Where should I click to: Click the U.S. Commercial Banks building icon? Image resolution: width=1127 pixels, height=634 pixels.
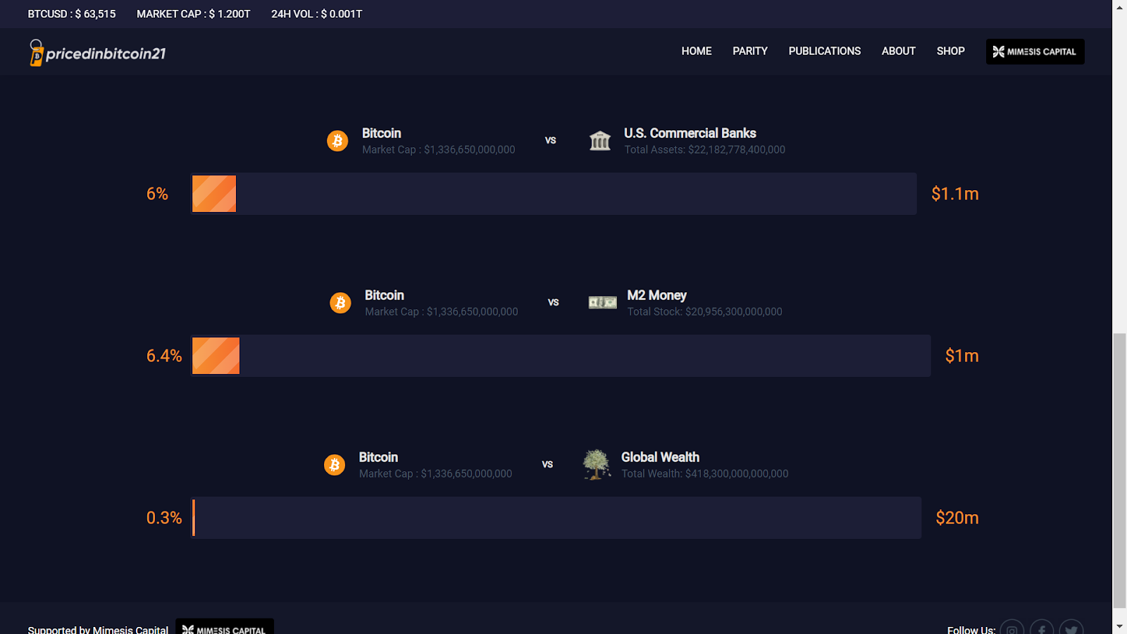600,141
